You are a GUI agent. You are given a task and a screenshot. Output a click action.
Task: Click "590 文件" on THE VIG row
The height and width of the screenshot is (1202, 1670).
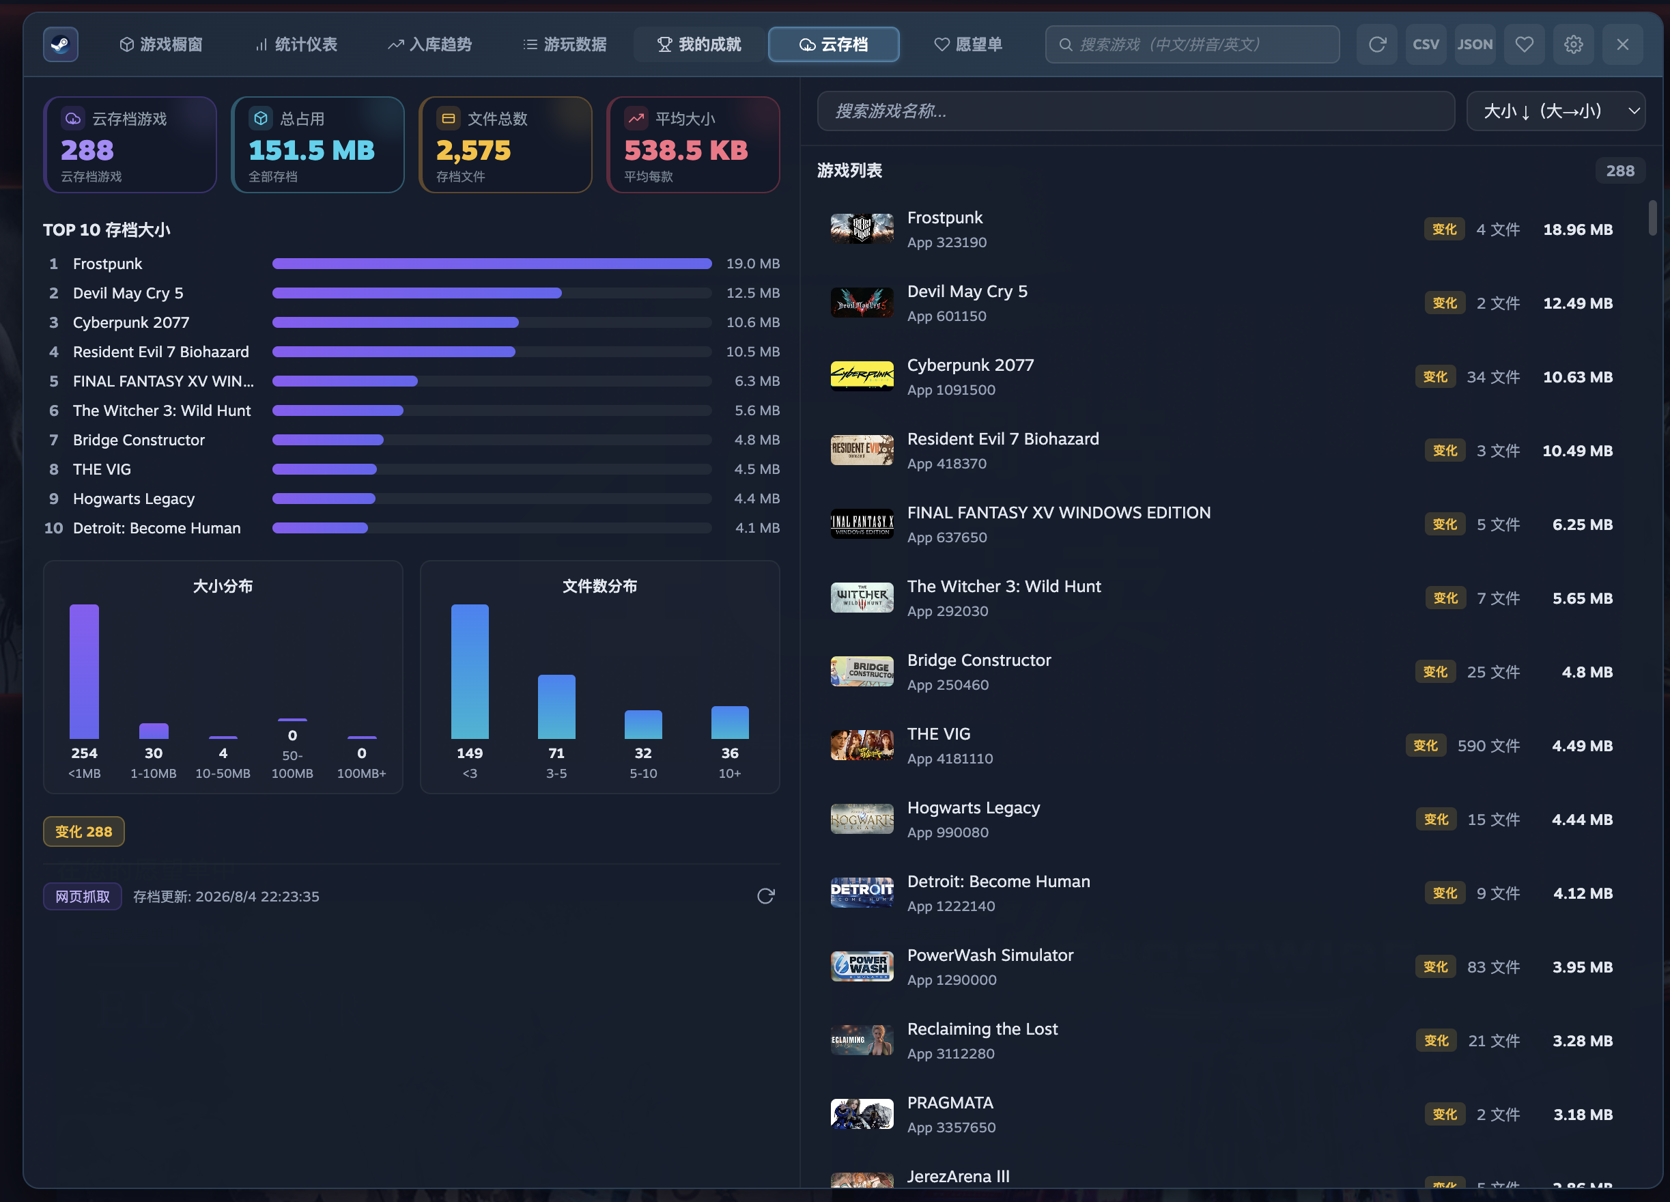(1488, 745)
